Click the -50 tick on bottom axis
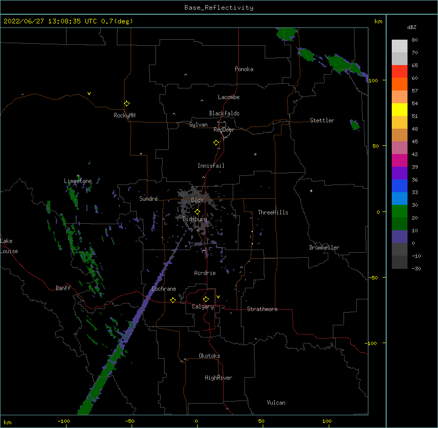Viewport: 438px width, 428px height. tap(130, 421)
